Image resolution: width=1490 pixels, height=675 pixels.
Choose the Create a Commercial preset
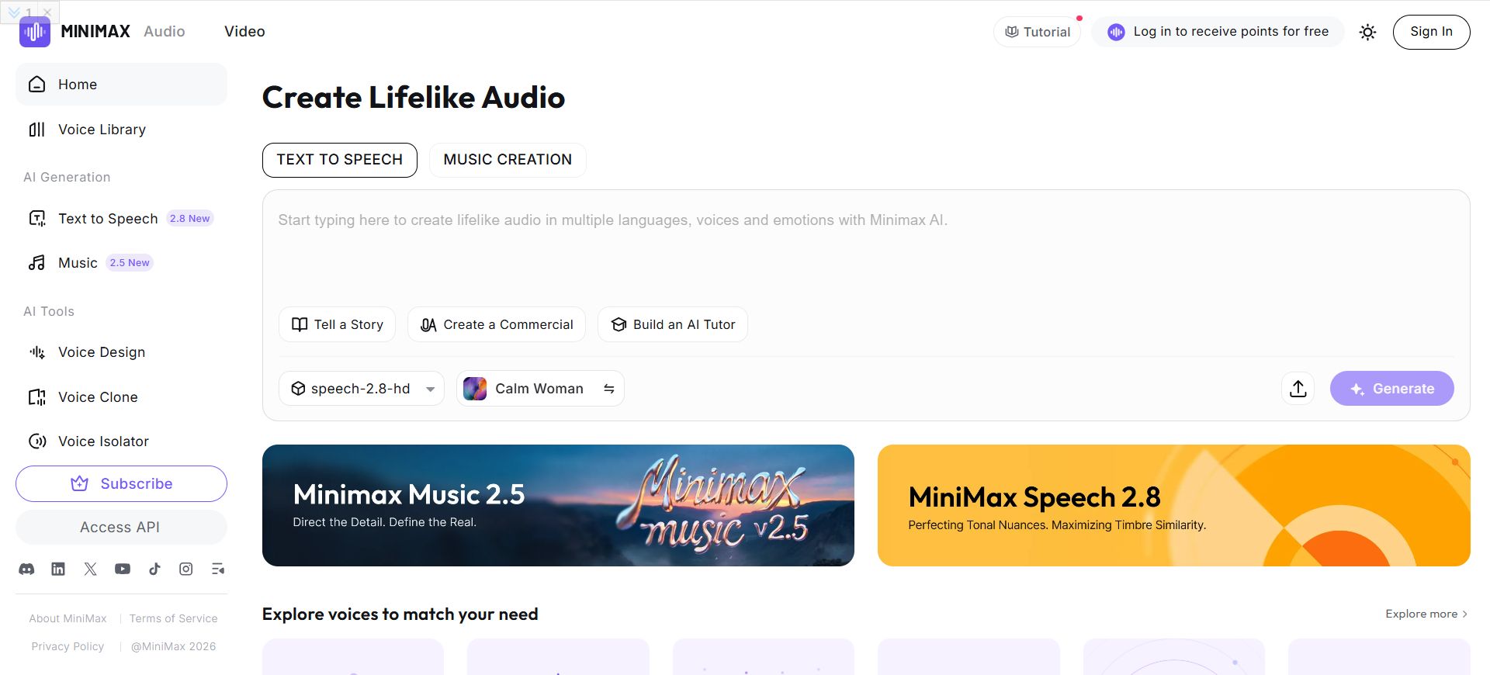click(x=497, y=325)
